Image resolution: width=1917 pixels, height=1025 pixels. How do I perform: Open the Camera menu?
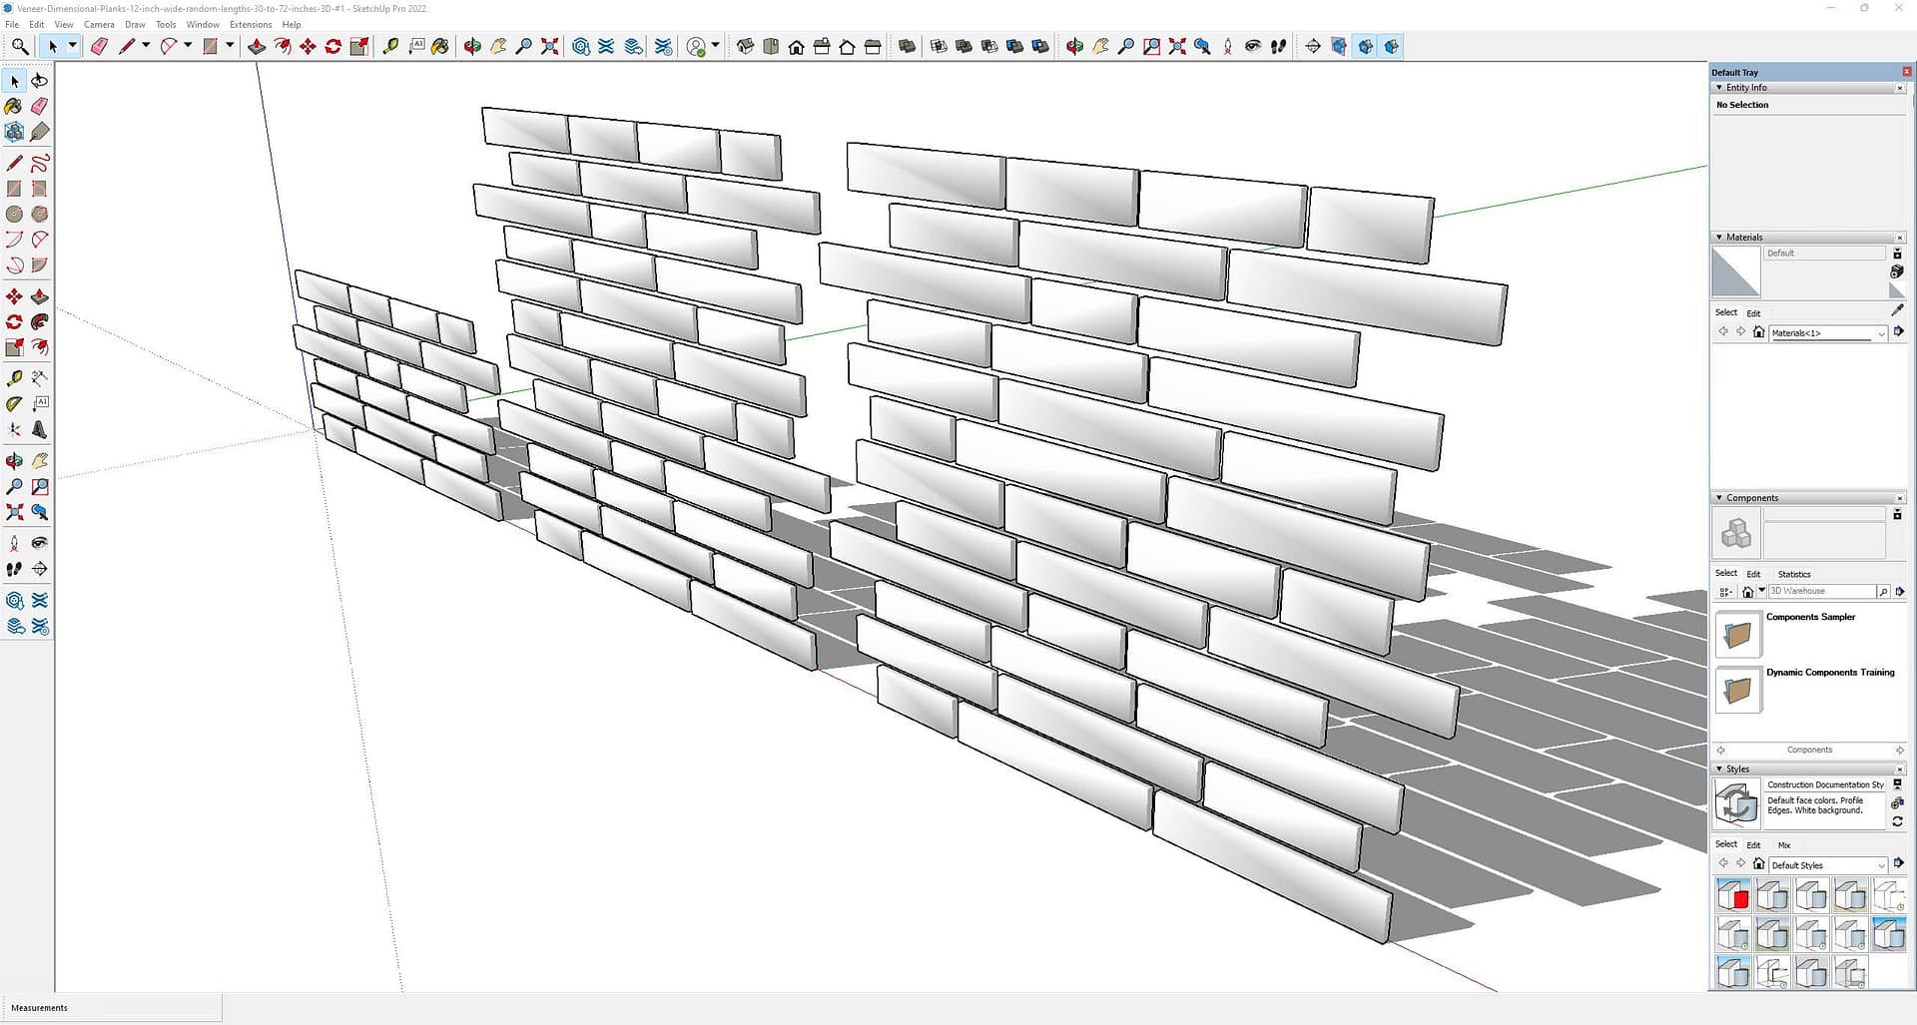point(99,25)
